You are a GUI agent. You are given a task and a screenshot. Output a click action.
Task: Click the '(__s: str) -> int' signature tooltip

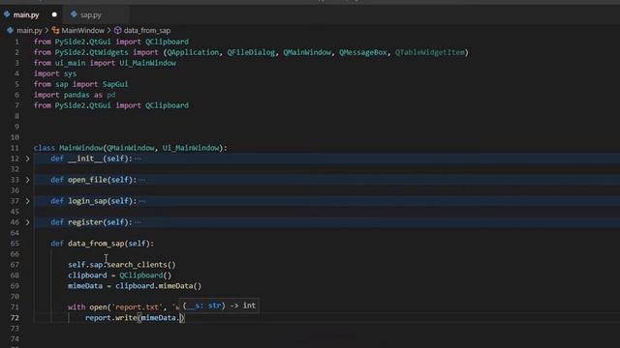click(x=219, y=305)
